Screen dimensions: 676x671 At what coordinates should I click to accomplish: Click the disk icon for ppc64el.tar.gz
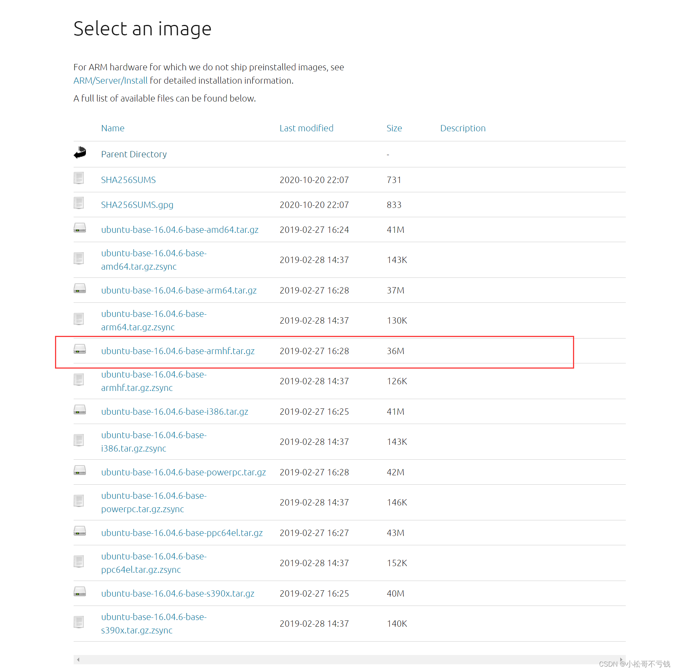point(80,531)
